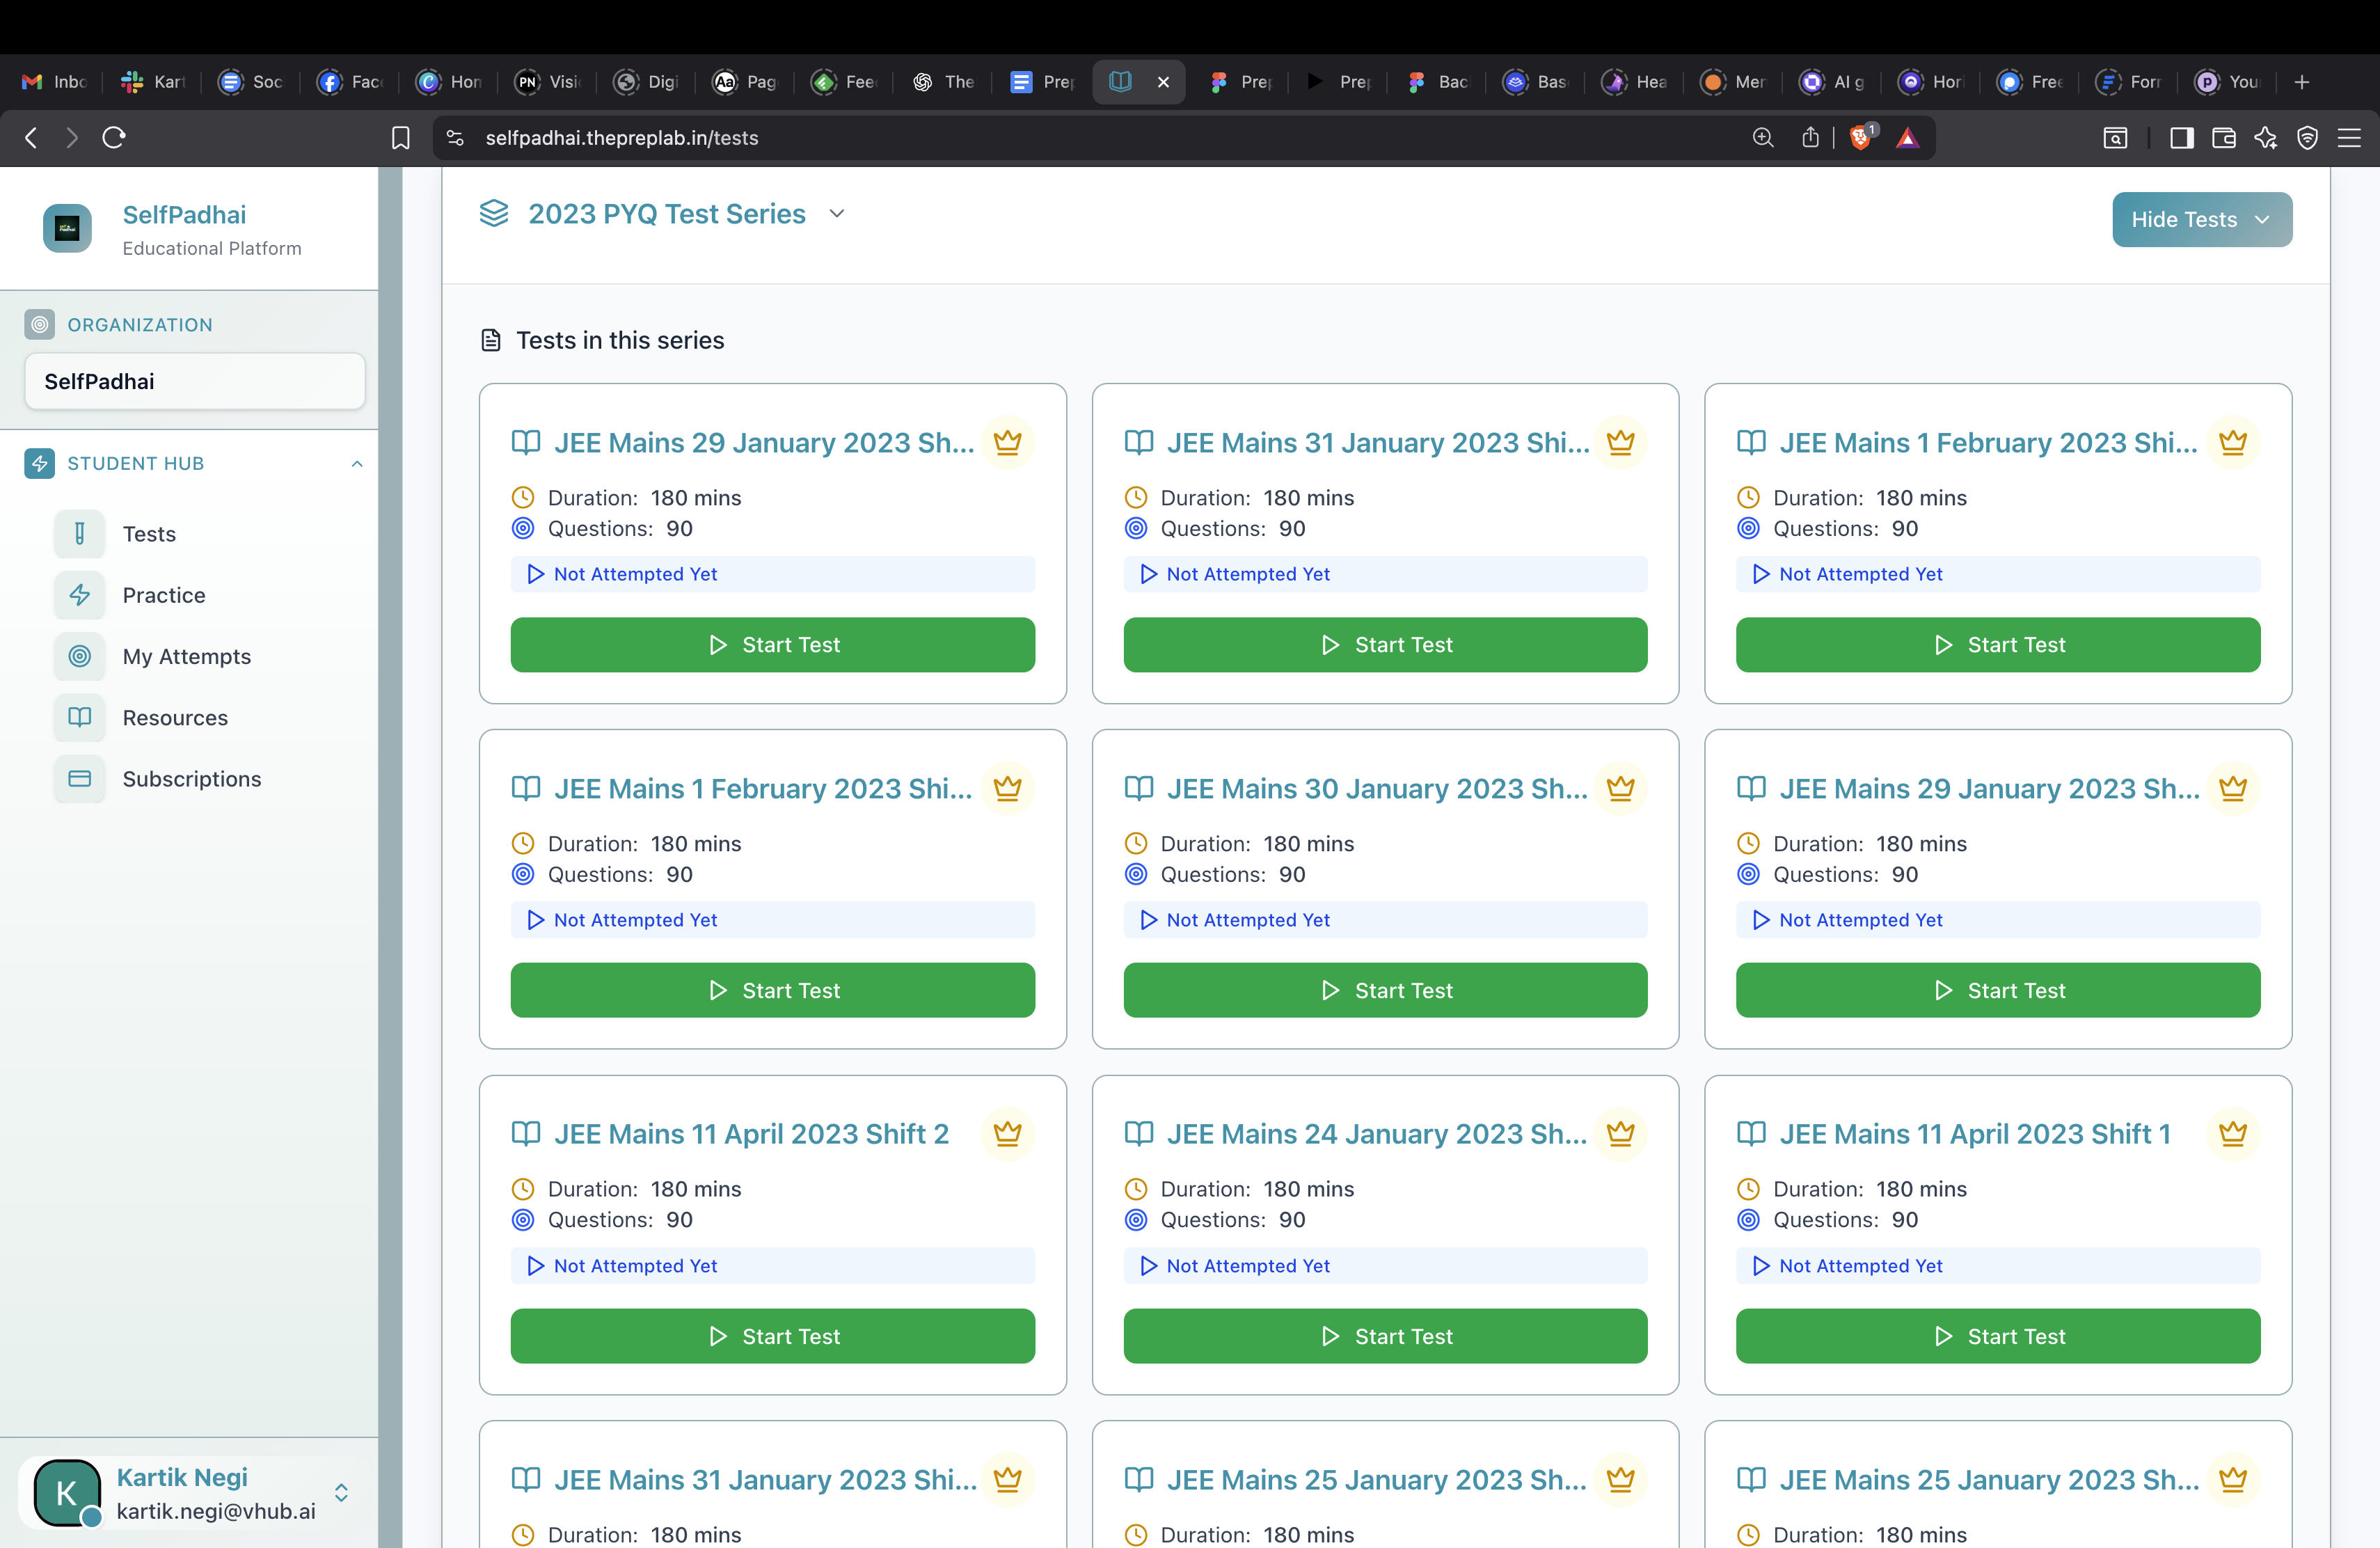Click the crown icon on JEE Mains 30 January 2023 card
This screenshot has width=2380, height=1548.
pyautogui.click(x=1620, y=788)
